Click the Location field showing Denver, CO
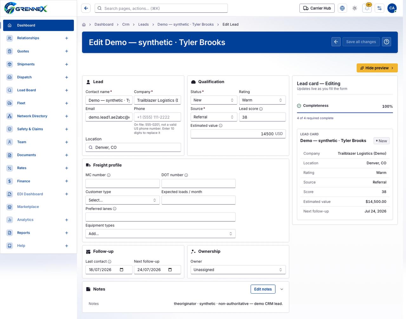This screenshot has height=319, width=406. (x=133, y=147)
